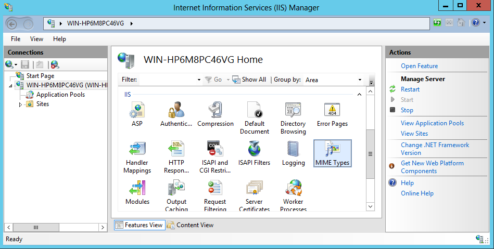Image resolution: width=494 pixels, height=249 pixels.
Task: Select the MIME Types feature
Action: pyautogui.click(x=333, y=153)
